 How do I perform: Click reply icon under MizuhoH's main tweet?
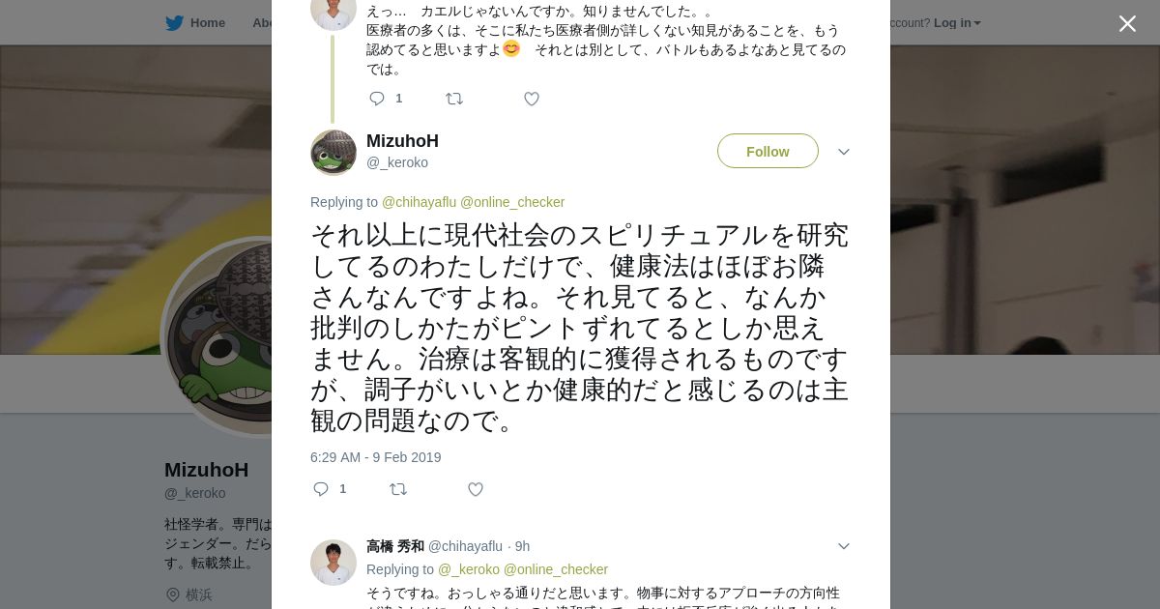click(322, 489)
